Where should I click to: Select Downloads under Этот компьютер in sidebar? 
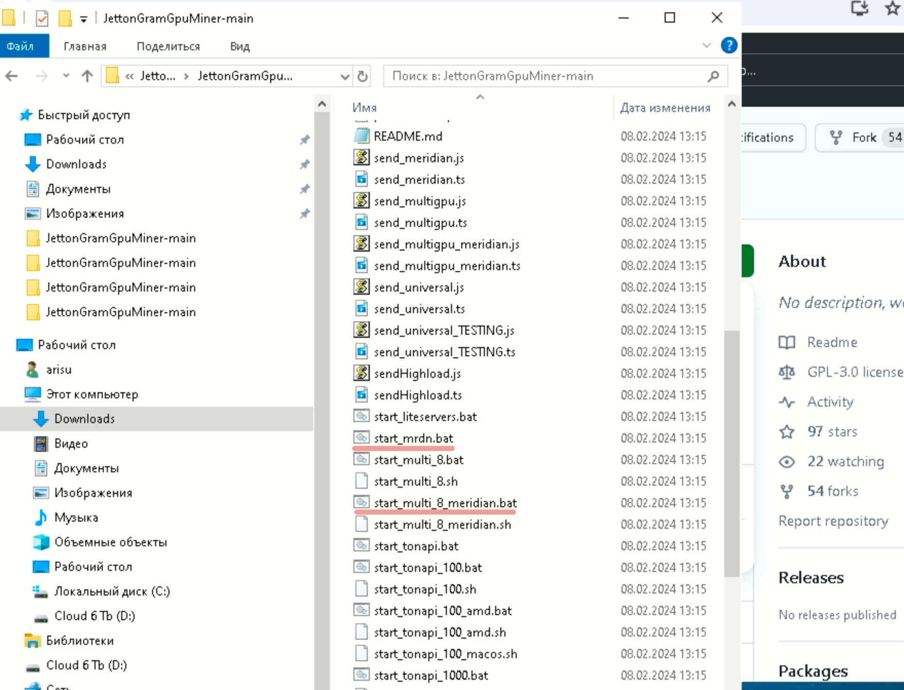85,419
